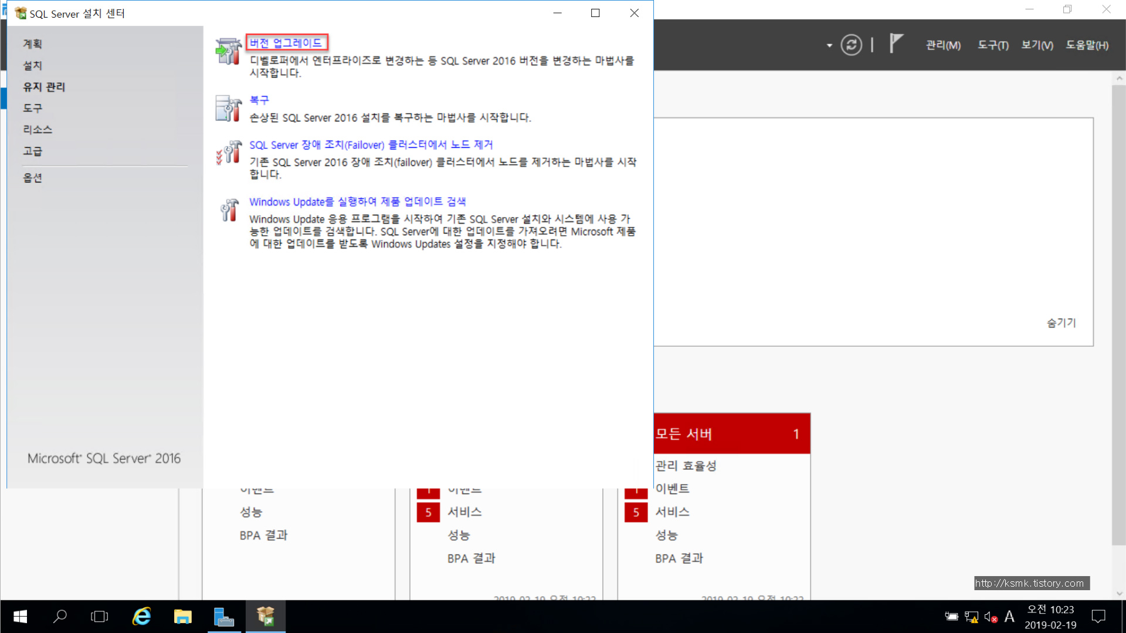Screen dimensions: 1126x633
Task: Click the 모든 서버 tile header
Action: (732, 434)
